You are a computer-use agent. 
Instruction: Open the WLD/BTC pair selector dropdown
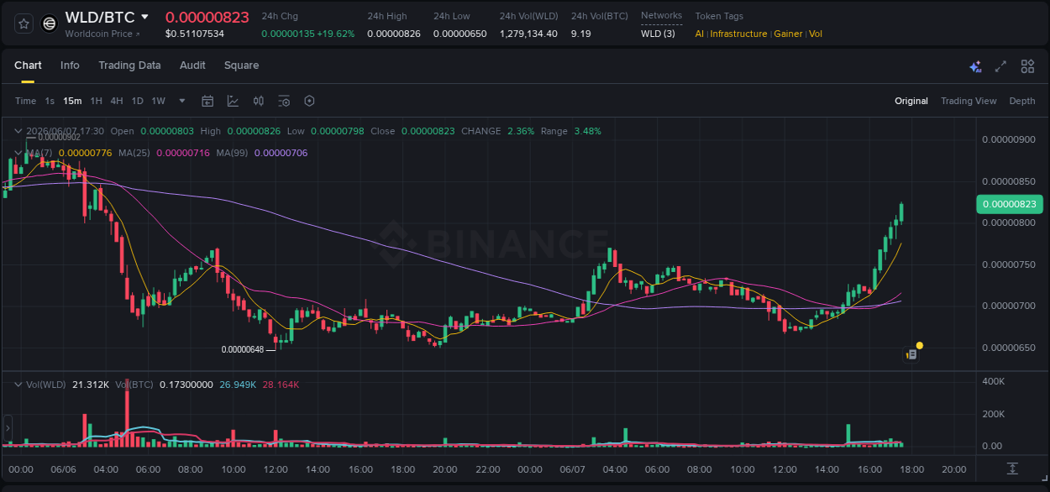(x=144, y=17)
